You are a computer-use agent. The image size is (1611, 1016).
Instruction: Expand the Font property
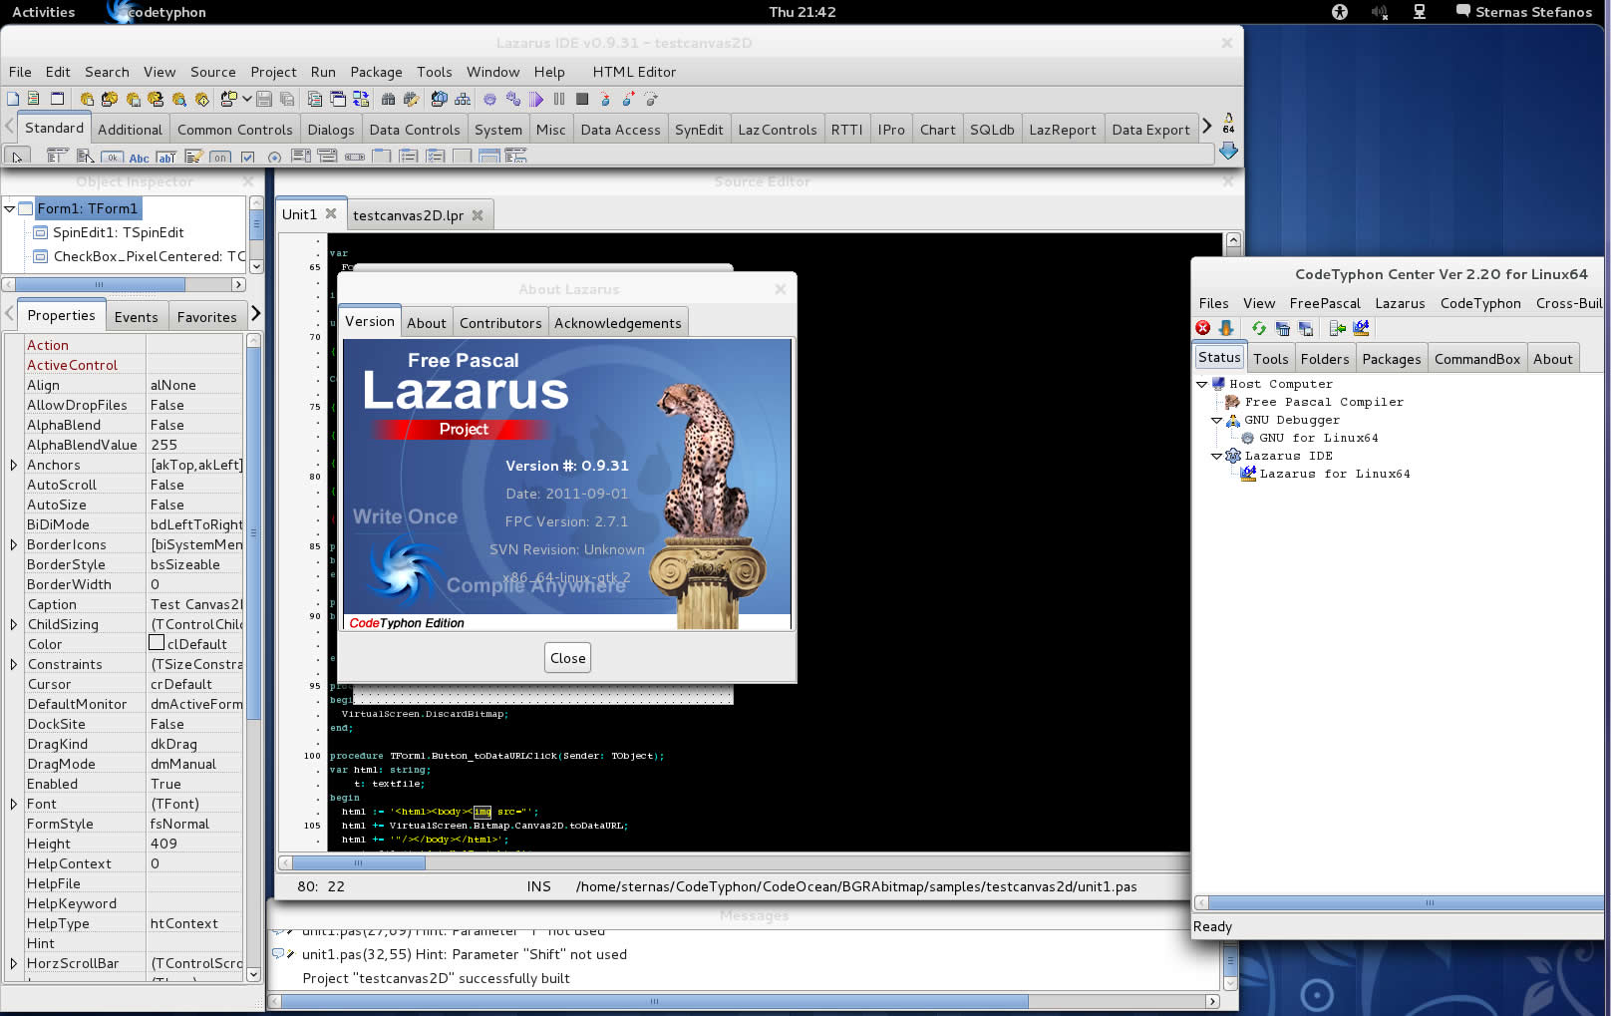[13, 804]
